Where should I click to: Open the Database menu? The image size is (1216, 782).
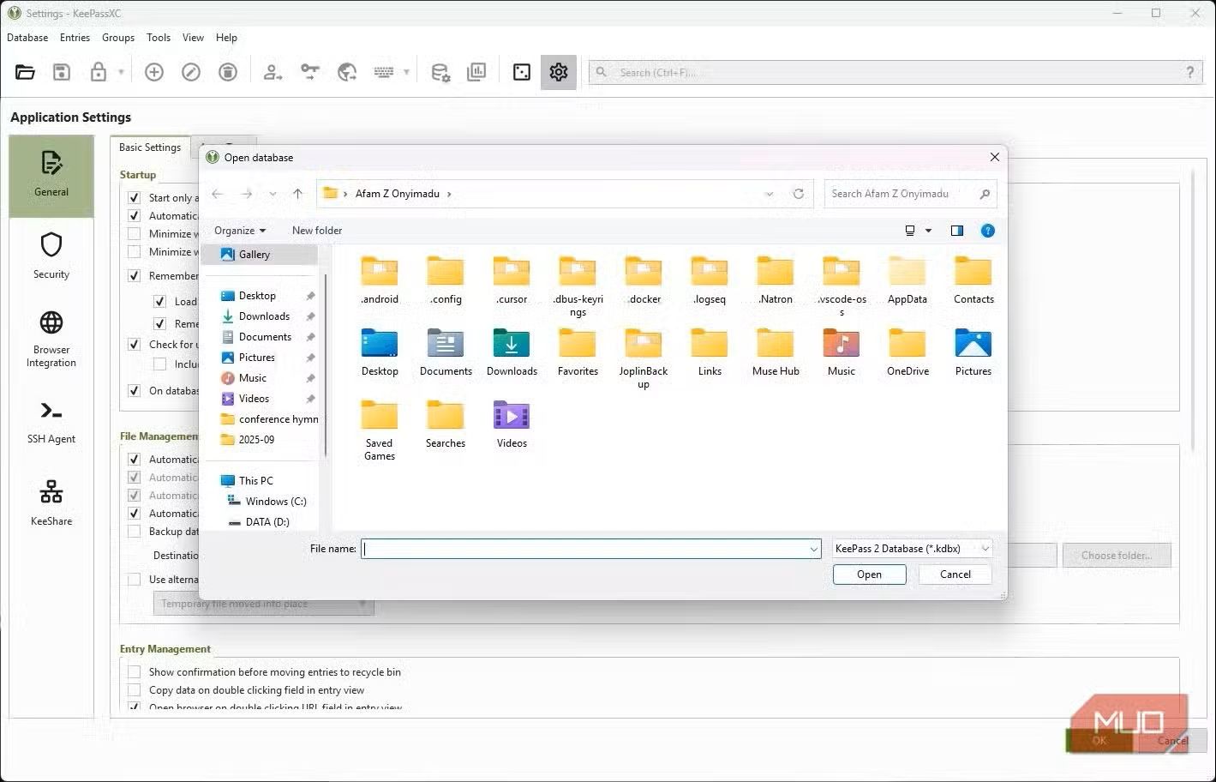(x=27, y=38)
